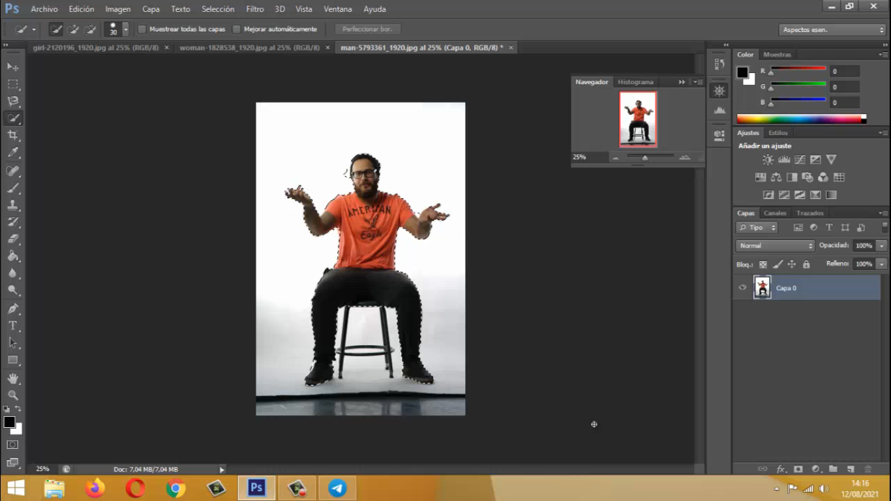Viewport: 891px width, 501px height.
Task: Select the Pen tool
Action: pos(12,309)
